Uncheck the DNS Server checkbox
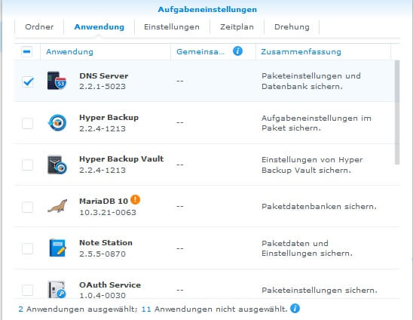The height and width of the screenshot is (320, 413). (x=28, y=82)
